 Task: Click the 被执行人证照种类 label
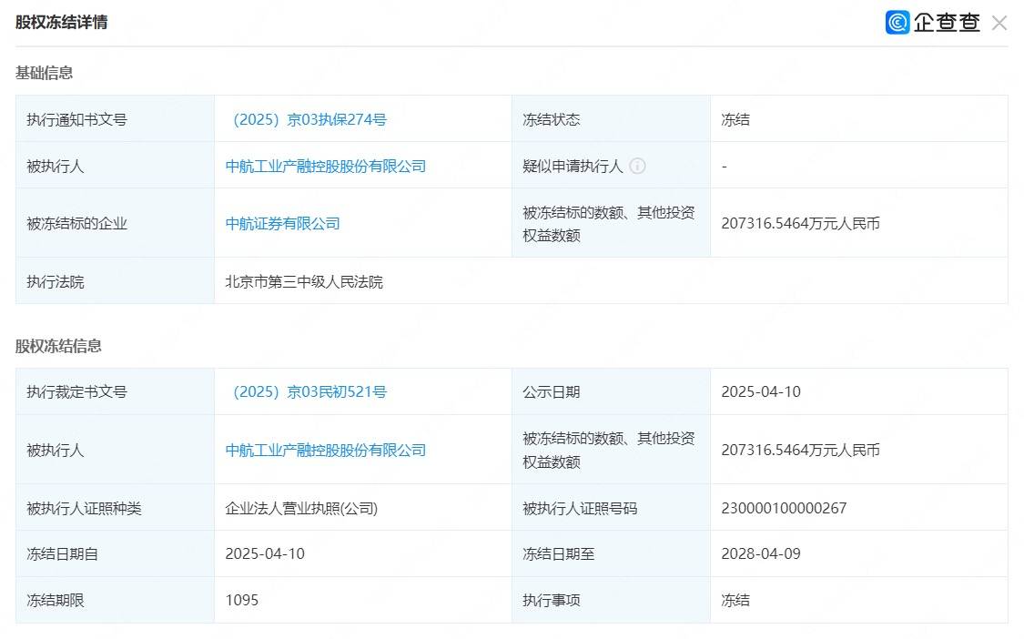84,508
